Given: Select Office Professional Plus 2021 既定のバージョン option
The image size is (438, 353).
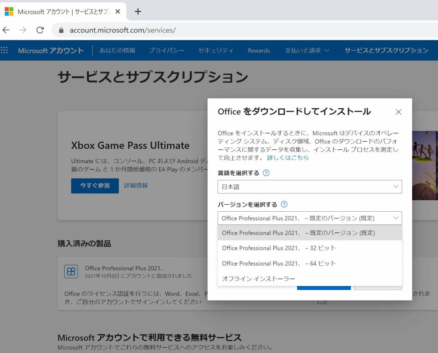Looking at the screenshot, I should [x=310, y=233].
